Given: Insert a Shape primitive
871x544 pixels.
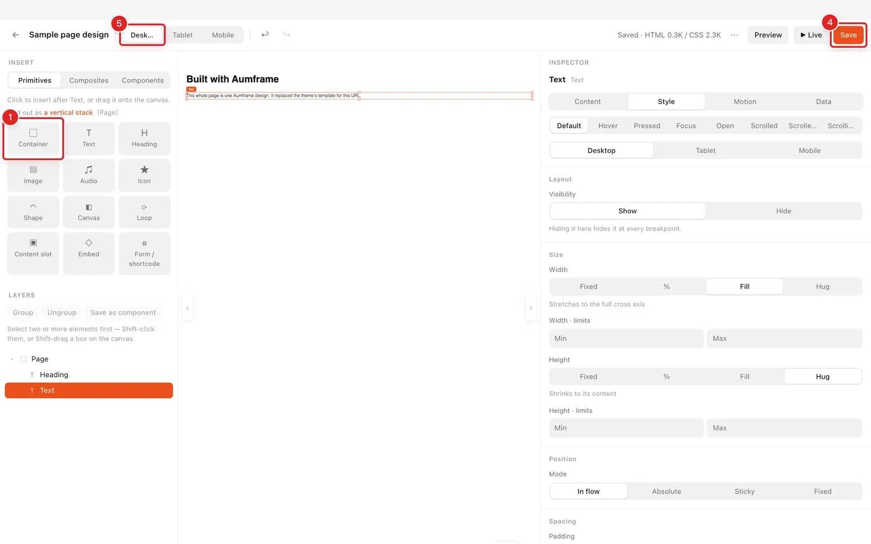Looking at the screenshot, I should tap(33, 212).
